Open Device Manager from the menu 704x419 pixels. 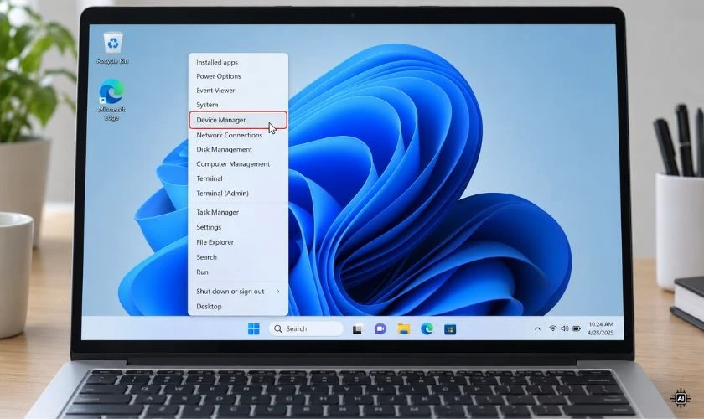pos(238,120)
